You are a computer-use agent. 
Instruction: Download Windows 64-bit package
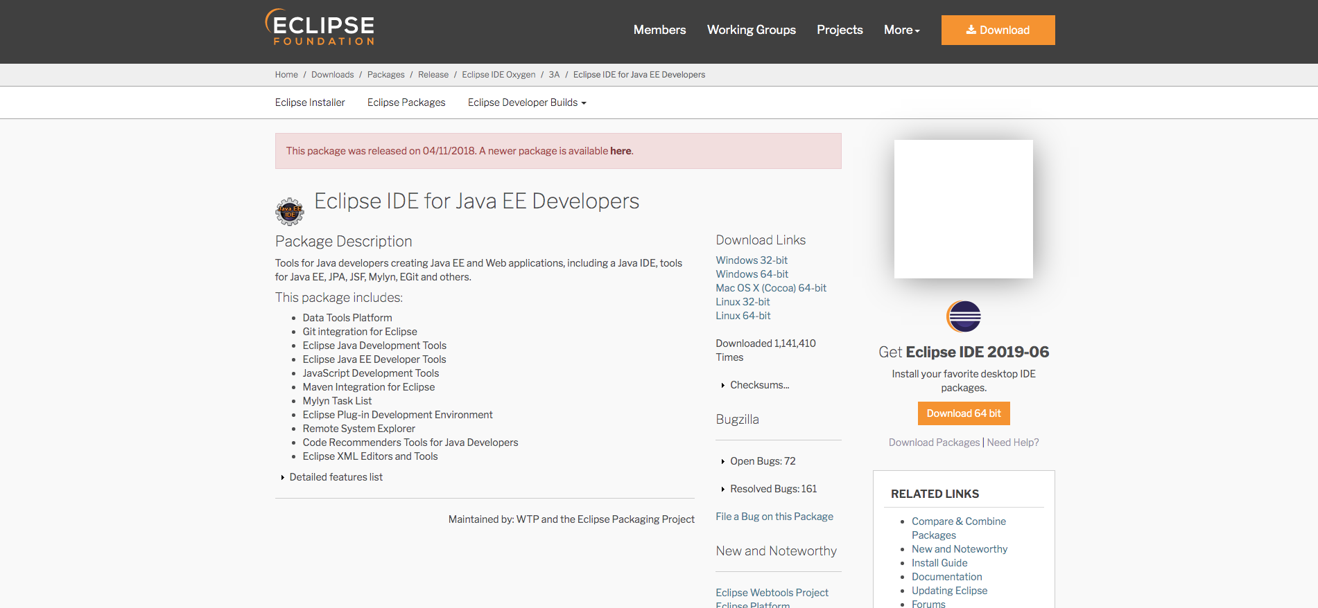pos(752,274)
